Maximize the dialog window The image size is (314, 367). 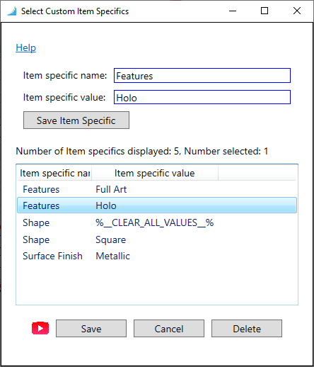tap(264, 11)
